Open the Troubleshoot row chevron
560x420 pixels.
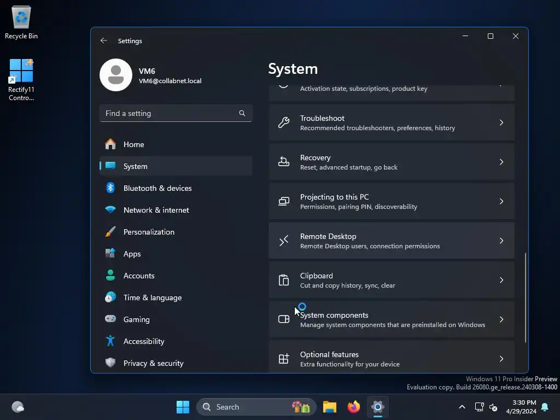(x=501, y=122)
